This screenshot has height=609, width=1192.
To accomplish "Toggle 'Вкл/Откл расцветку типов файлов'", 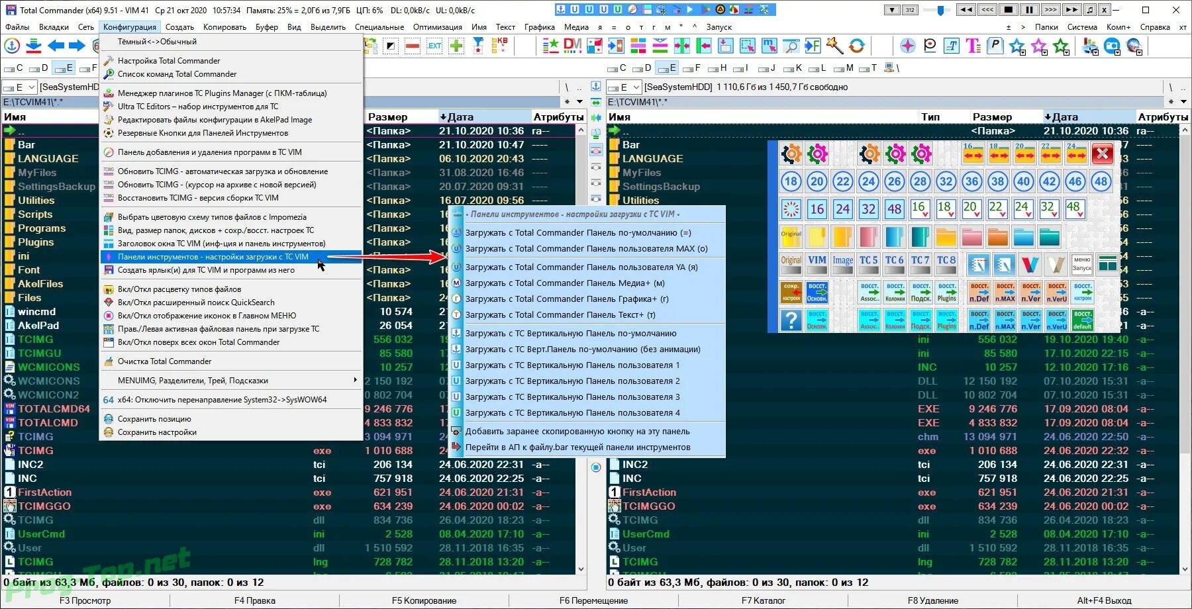I will click(x=231, y=289).
